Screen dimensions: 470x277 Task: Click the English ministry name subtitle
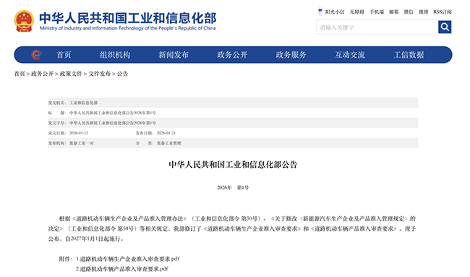pos(128,28)
